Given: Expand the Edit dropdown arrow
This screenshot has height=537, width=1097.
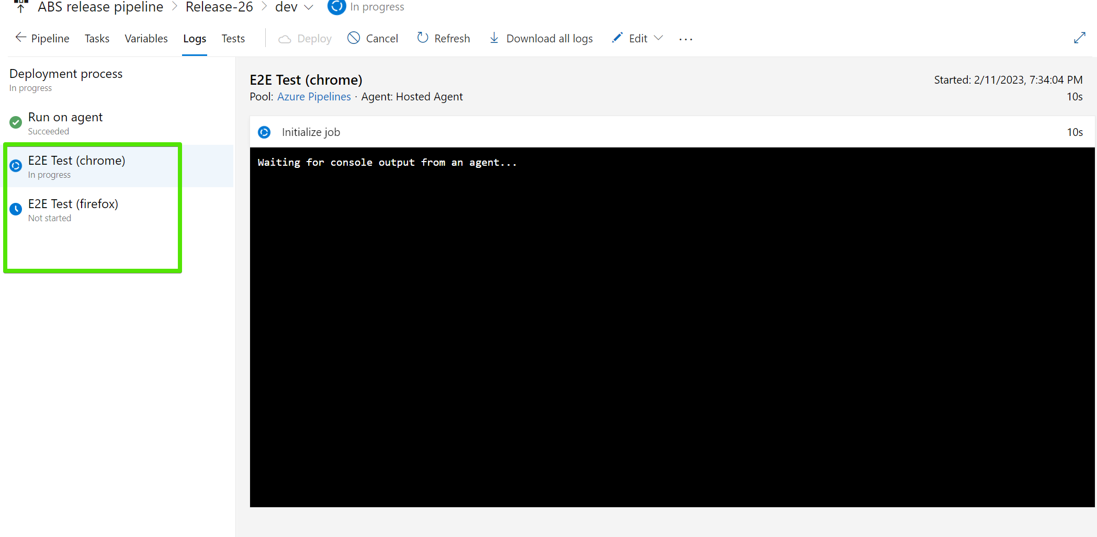Looking at the screenshot, I should (659, 38).
